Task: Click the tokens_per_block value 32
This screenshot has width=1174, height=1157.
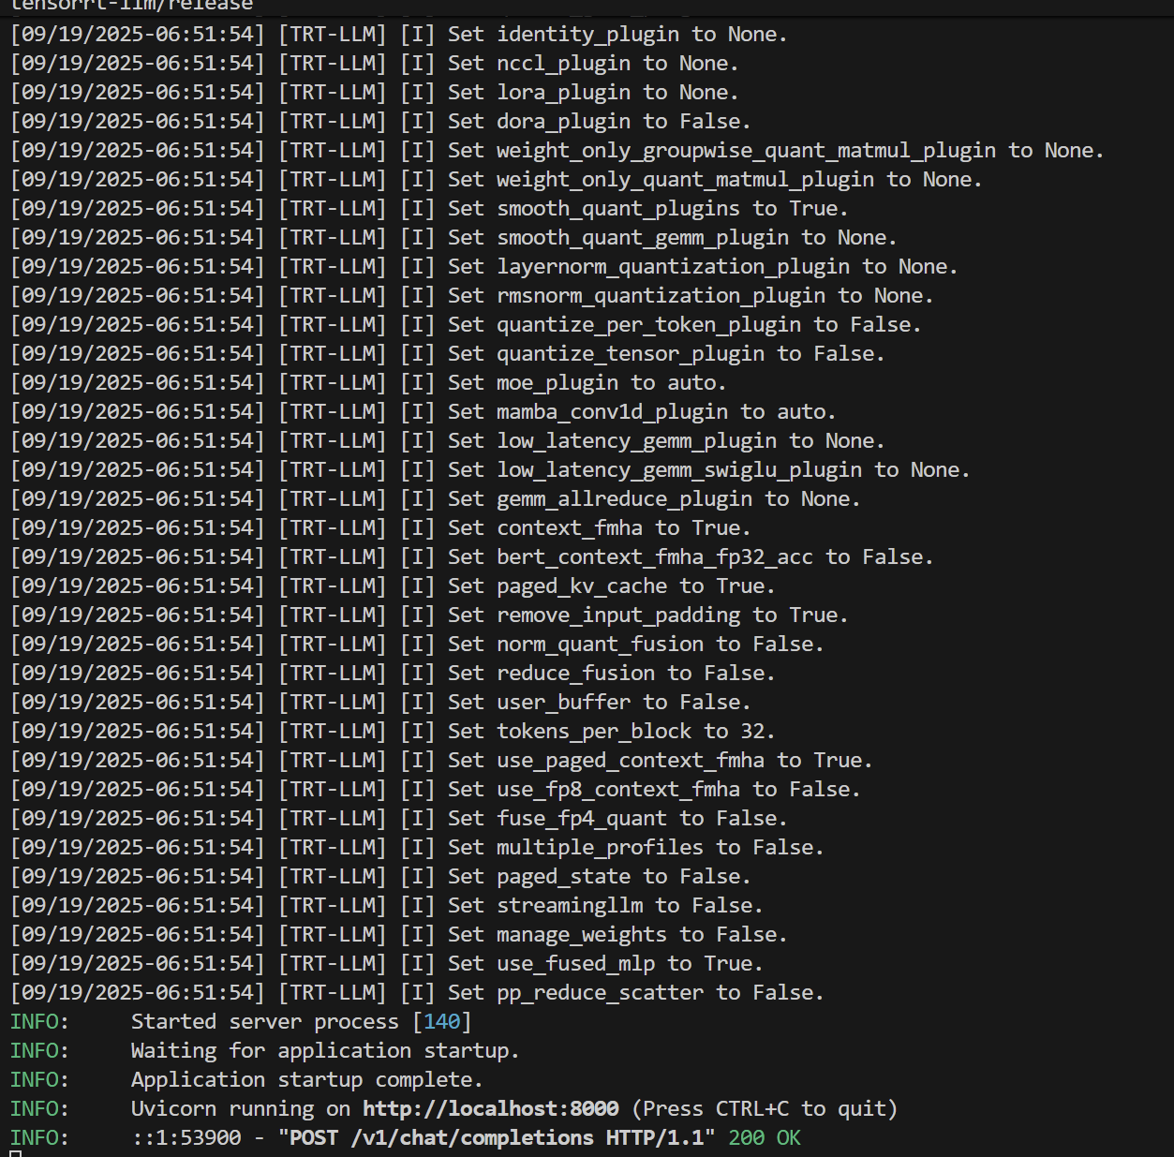Action: pyautogui.click(x=752, y=732)
